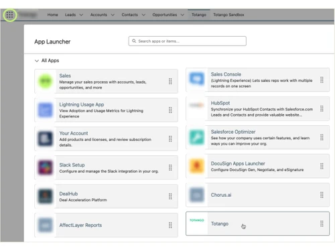Click drag handle on Your Account tile
Image resolution: width=335 pixels, height=251 pixels.
[x=170, y=139]
